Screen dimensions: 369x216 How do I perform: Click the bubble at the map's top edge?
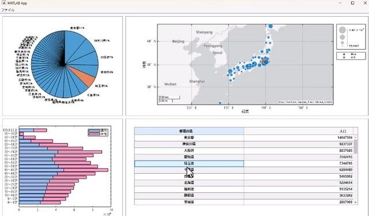[x=270, y=26]
